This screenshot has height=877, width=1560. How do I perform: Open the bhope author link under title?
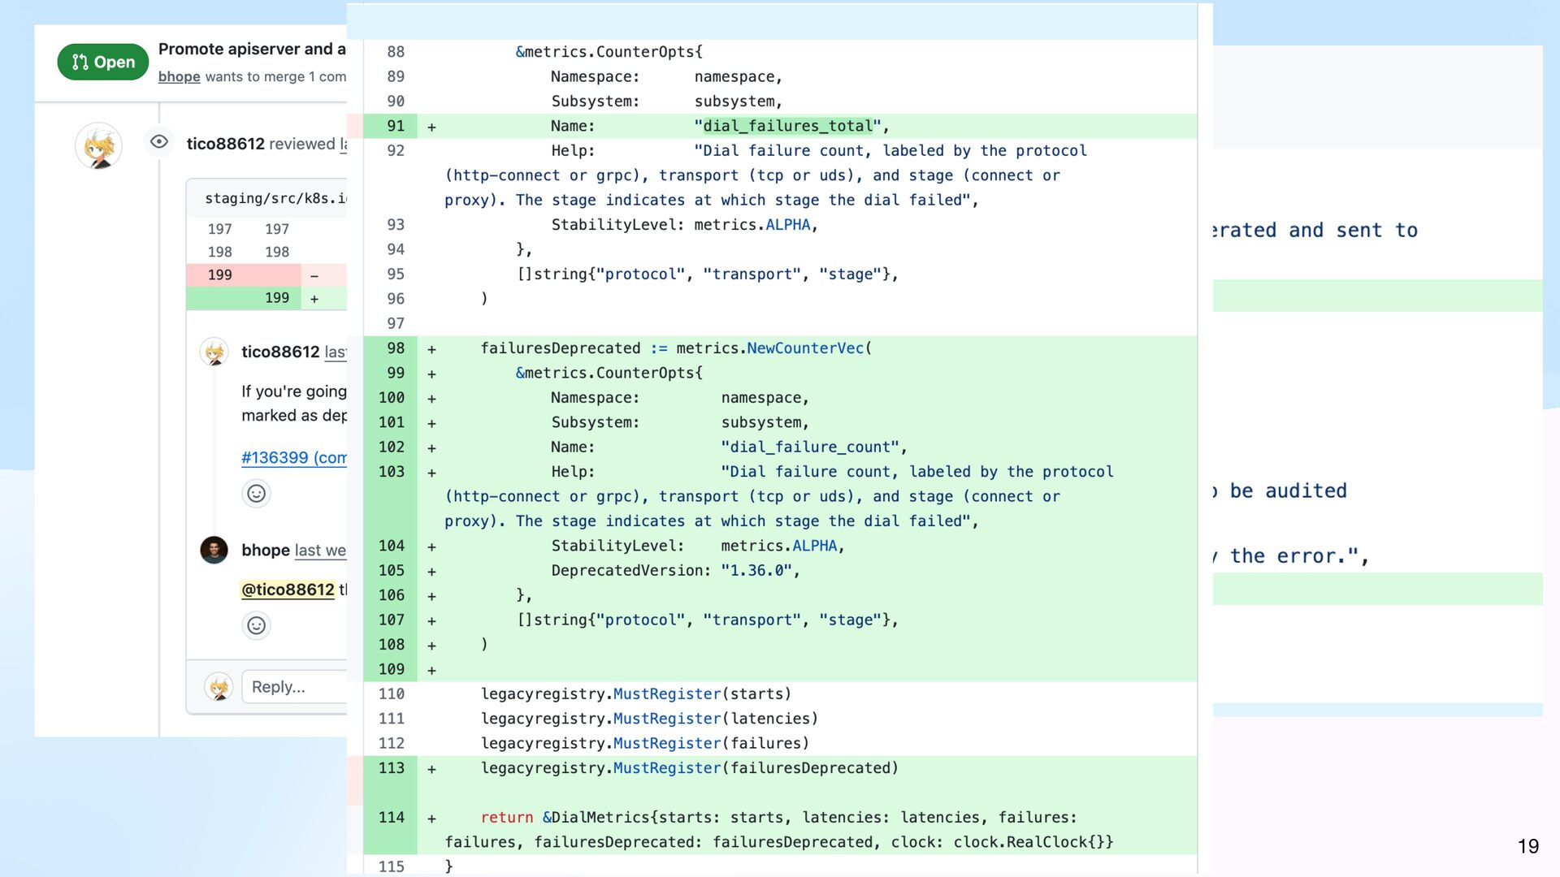click(x=179, y=76)
